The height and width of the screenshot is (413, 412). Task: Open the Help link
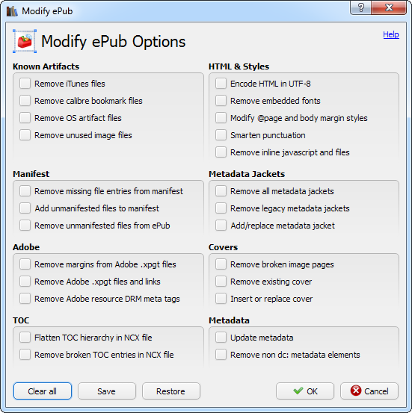pos(391,34)
